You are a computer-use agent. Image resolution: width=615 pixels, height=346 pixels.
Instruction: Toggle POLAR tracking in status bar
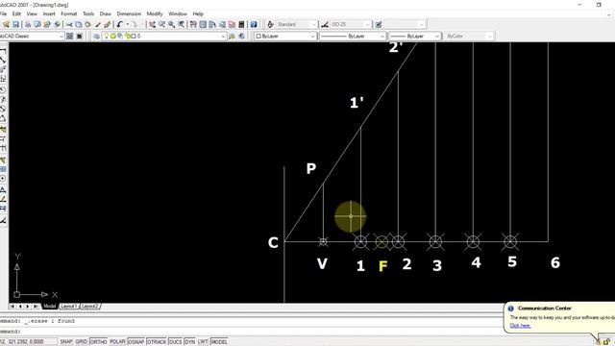click(x=117, y=342)
